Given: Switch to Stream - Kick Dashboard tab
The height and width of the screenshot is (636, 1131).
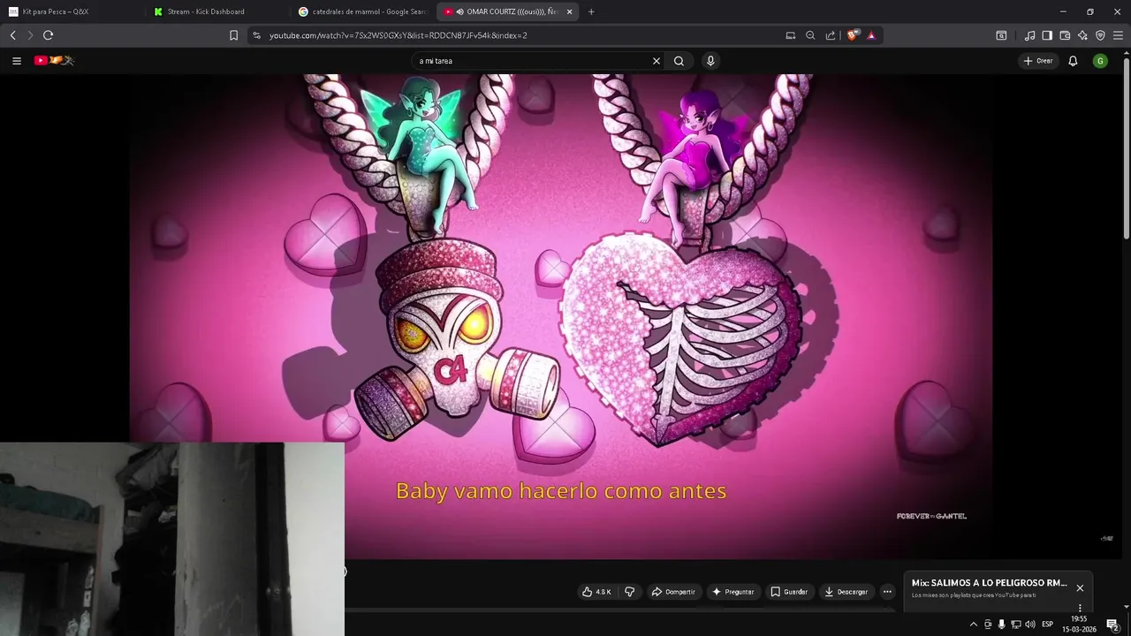Looking at the screenshot, I should (216, 11).
